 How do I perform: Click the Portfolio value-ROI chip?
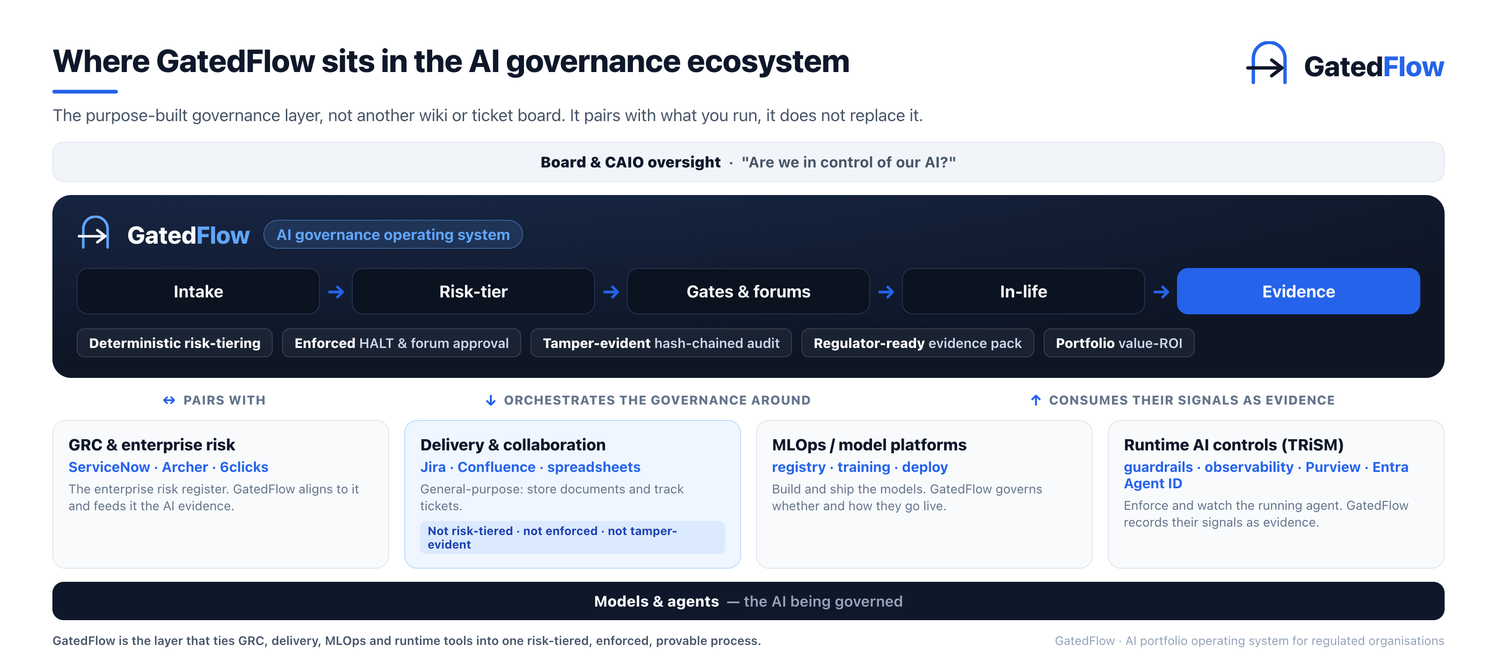(1119, 343)
